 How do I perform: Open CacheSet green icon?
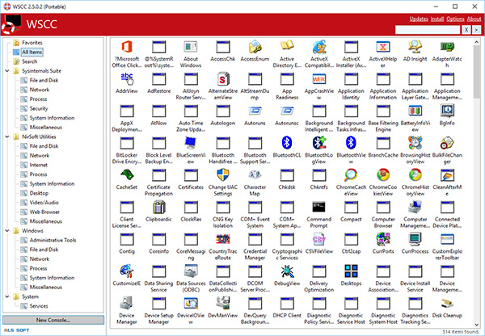127,175
